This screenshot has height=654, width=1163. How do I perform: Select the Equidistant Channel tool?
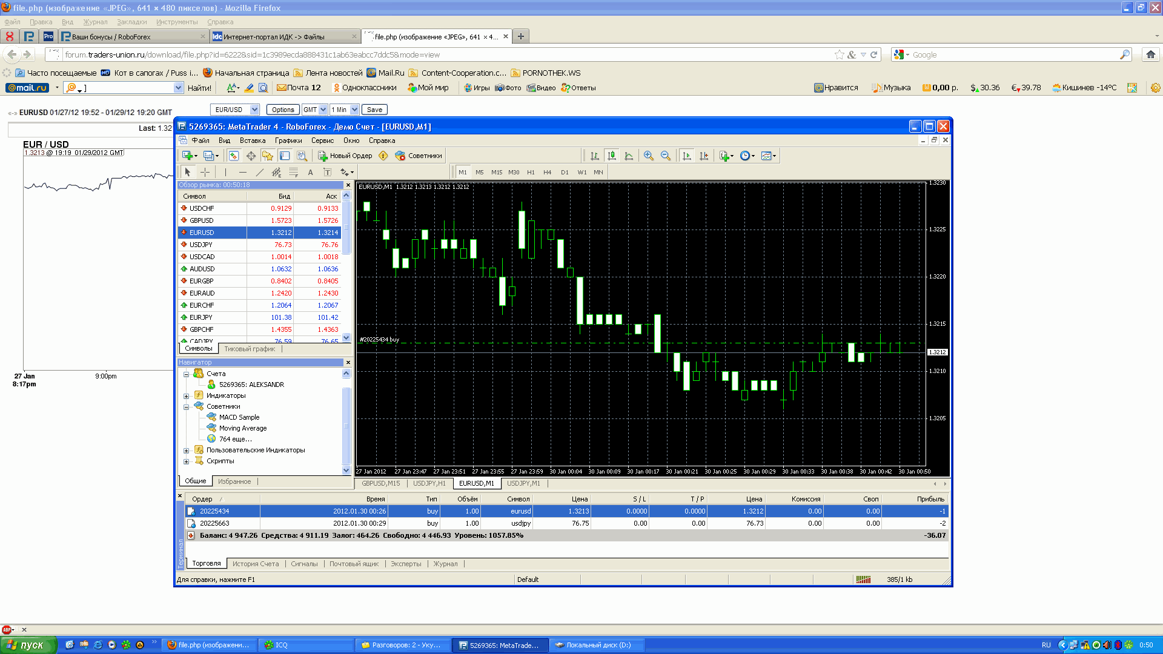276,172
